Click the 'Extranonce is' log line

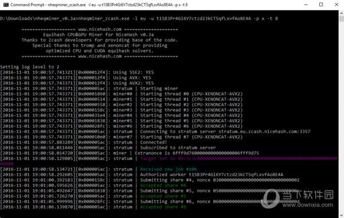(x=130, y=153)
